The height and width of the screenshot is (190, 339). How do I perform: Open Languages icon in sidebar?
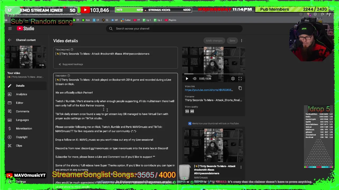[10, 120]
